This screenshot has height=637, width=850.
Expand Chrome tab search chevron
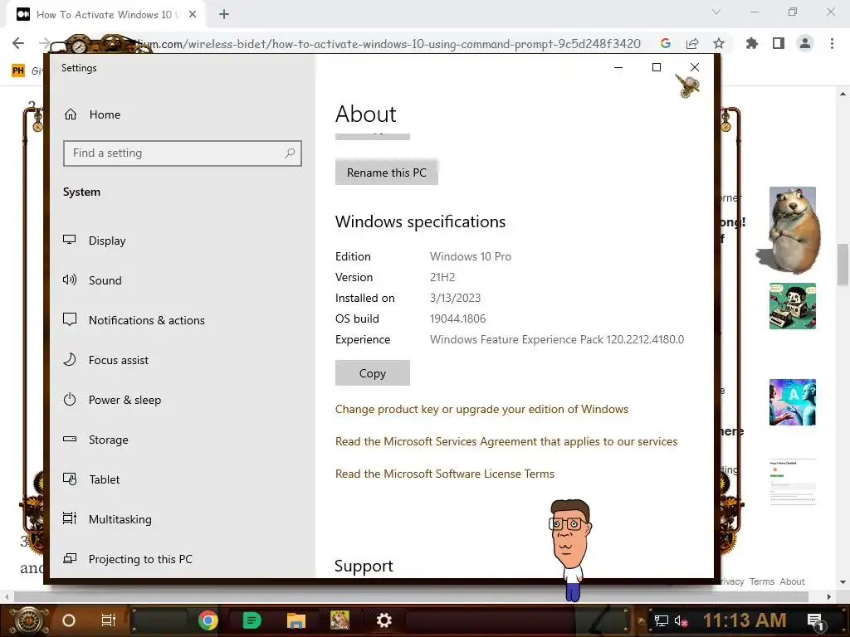(x=716, y=12)
